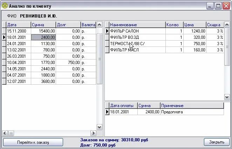Click the items list scrollbar thumb

coord(227,47)
